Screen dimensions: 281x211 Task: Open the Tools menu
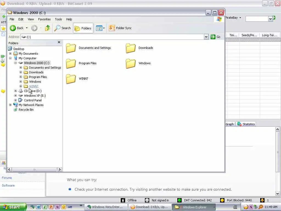coord(58,19)
